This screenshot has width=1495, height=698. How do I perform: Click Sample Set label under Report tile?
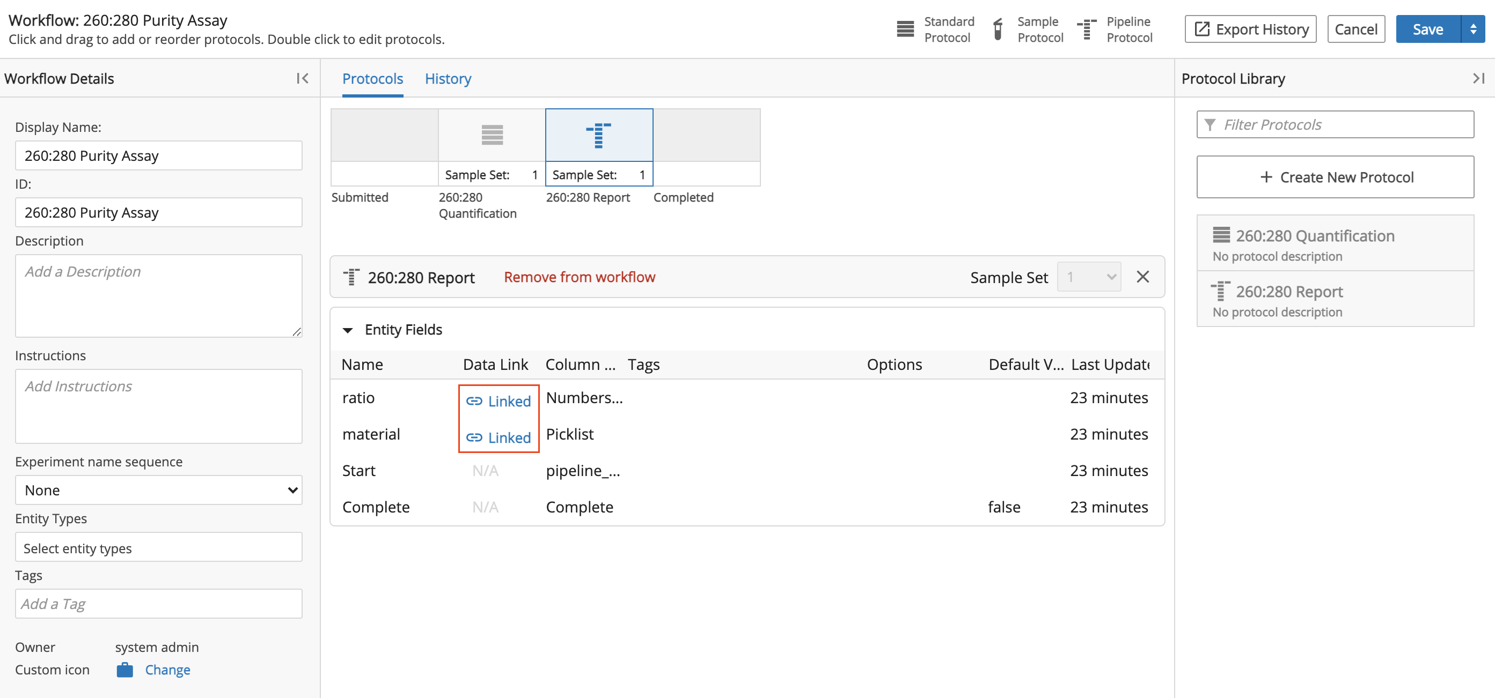click(x=584, y=175)
